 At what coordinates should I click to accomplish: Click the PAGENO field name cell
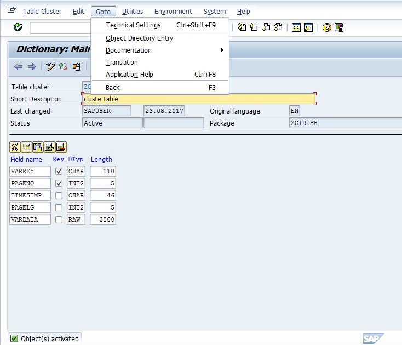pos(30,183)
